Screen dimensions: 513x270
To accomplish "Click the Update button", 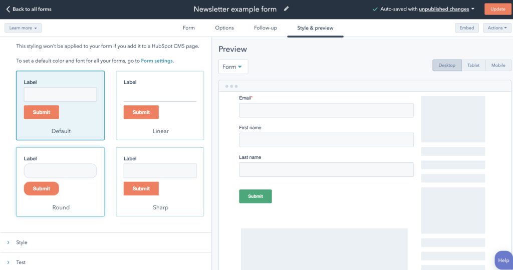I will coord(497,9).
